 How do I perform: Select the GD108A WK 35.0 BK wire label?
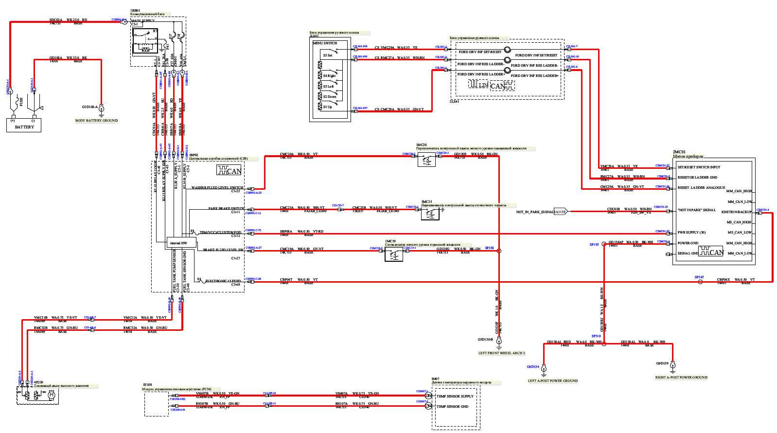pyautogui.click(x=68, y=58)
